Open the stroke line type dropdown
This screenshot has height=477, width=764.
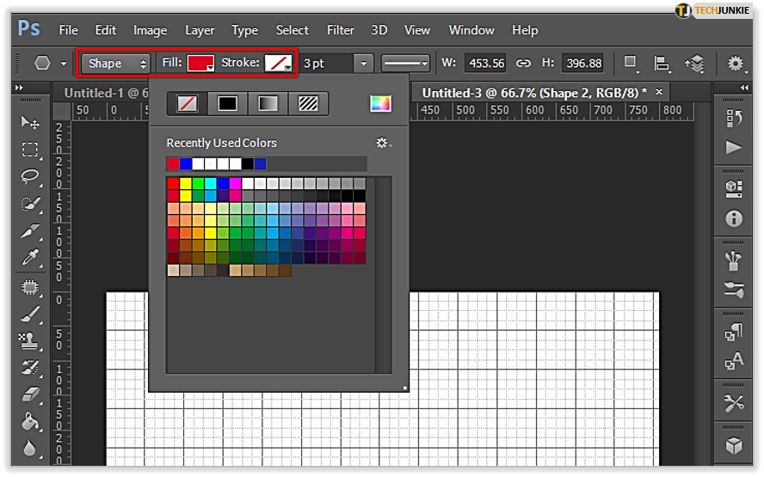[x=405, y=64]
